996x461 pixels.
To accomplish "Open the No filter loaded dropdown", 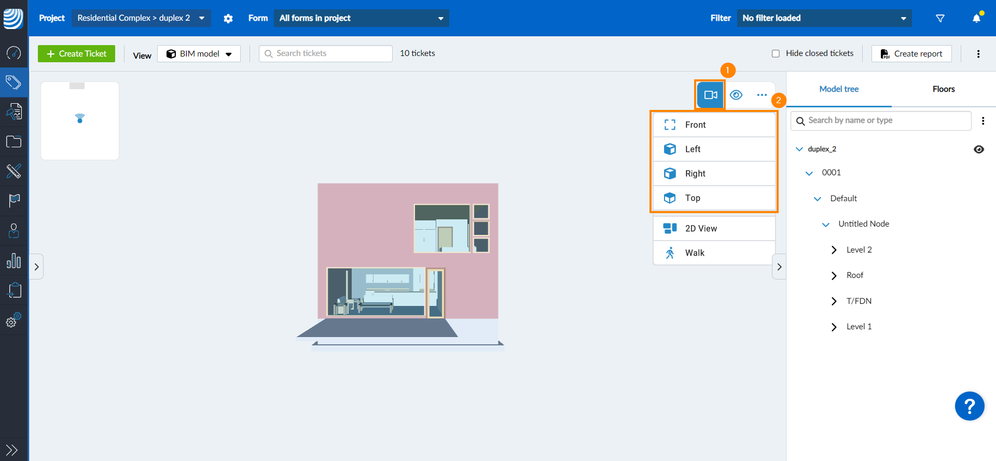I will click(824, 18).
